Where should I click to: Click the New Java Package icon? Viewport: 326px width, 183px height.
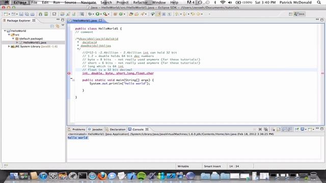tap(115, 14)
